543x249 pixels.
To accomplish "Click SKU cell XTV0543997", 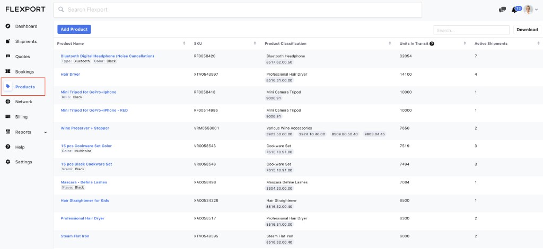I will click(206, 74).
